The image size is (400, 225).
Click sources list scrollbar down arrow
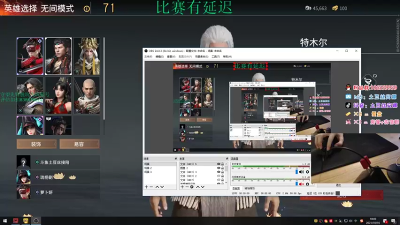(x=226, y=183)
